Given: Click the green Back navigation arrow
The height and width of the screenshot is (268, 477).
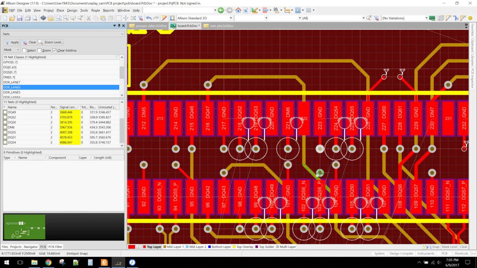Looking at the screenshot, I should pos(221,10).
